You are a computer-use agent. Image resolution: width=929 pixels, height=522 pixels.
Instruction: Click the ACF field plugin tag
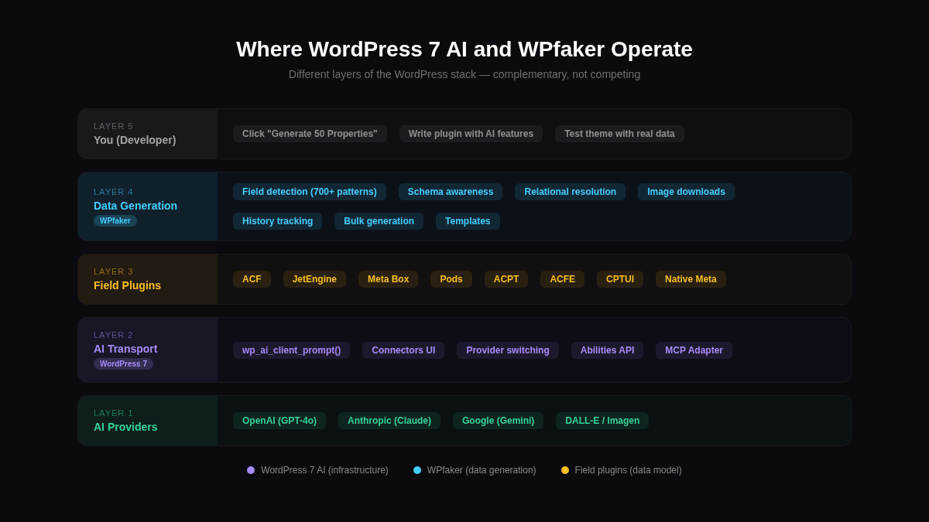point(252,279)
